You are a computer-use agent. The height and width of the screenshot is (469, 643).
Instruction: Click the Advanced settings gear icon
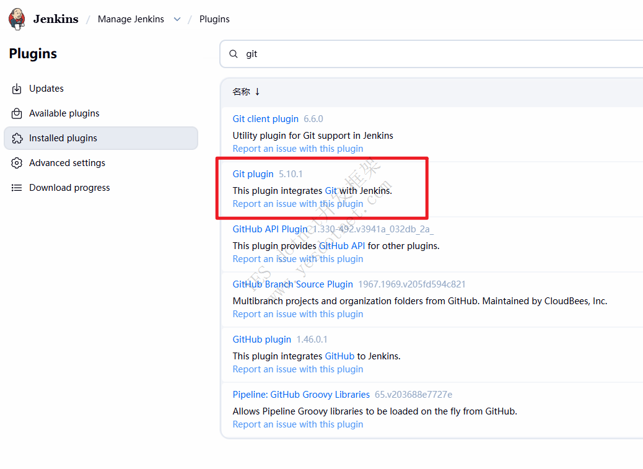[17, 163]
